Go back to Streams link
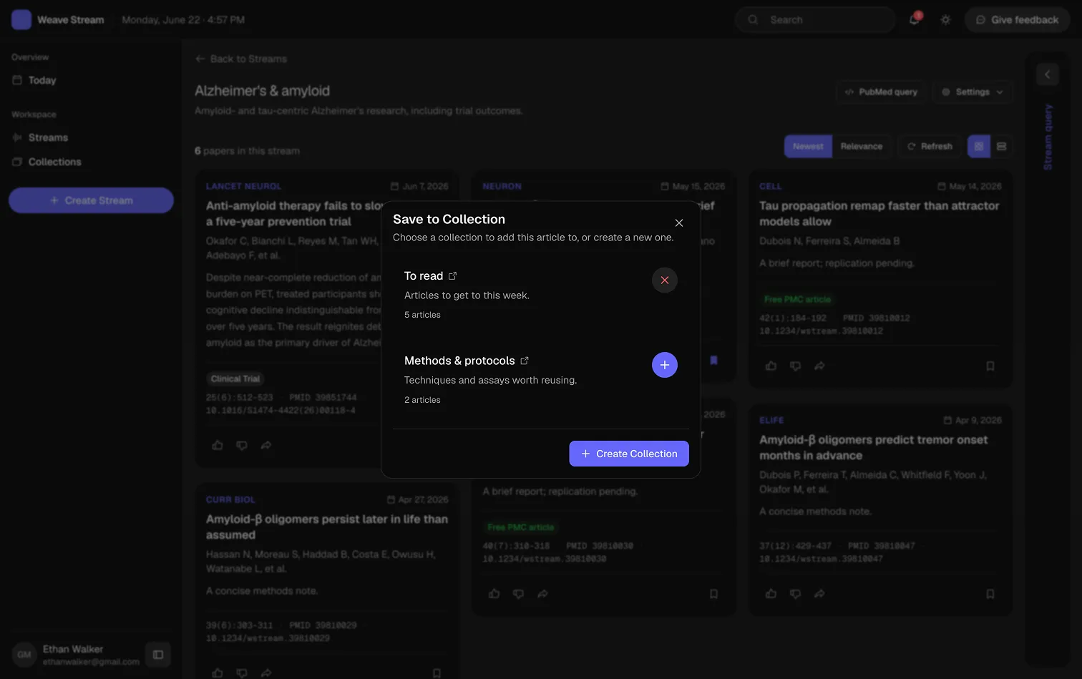This screenshot has width=1082, height=679. [x=241, y=59]
